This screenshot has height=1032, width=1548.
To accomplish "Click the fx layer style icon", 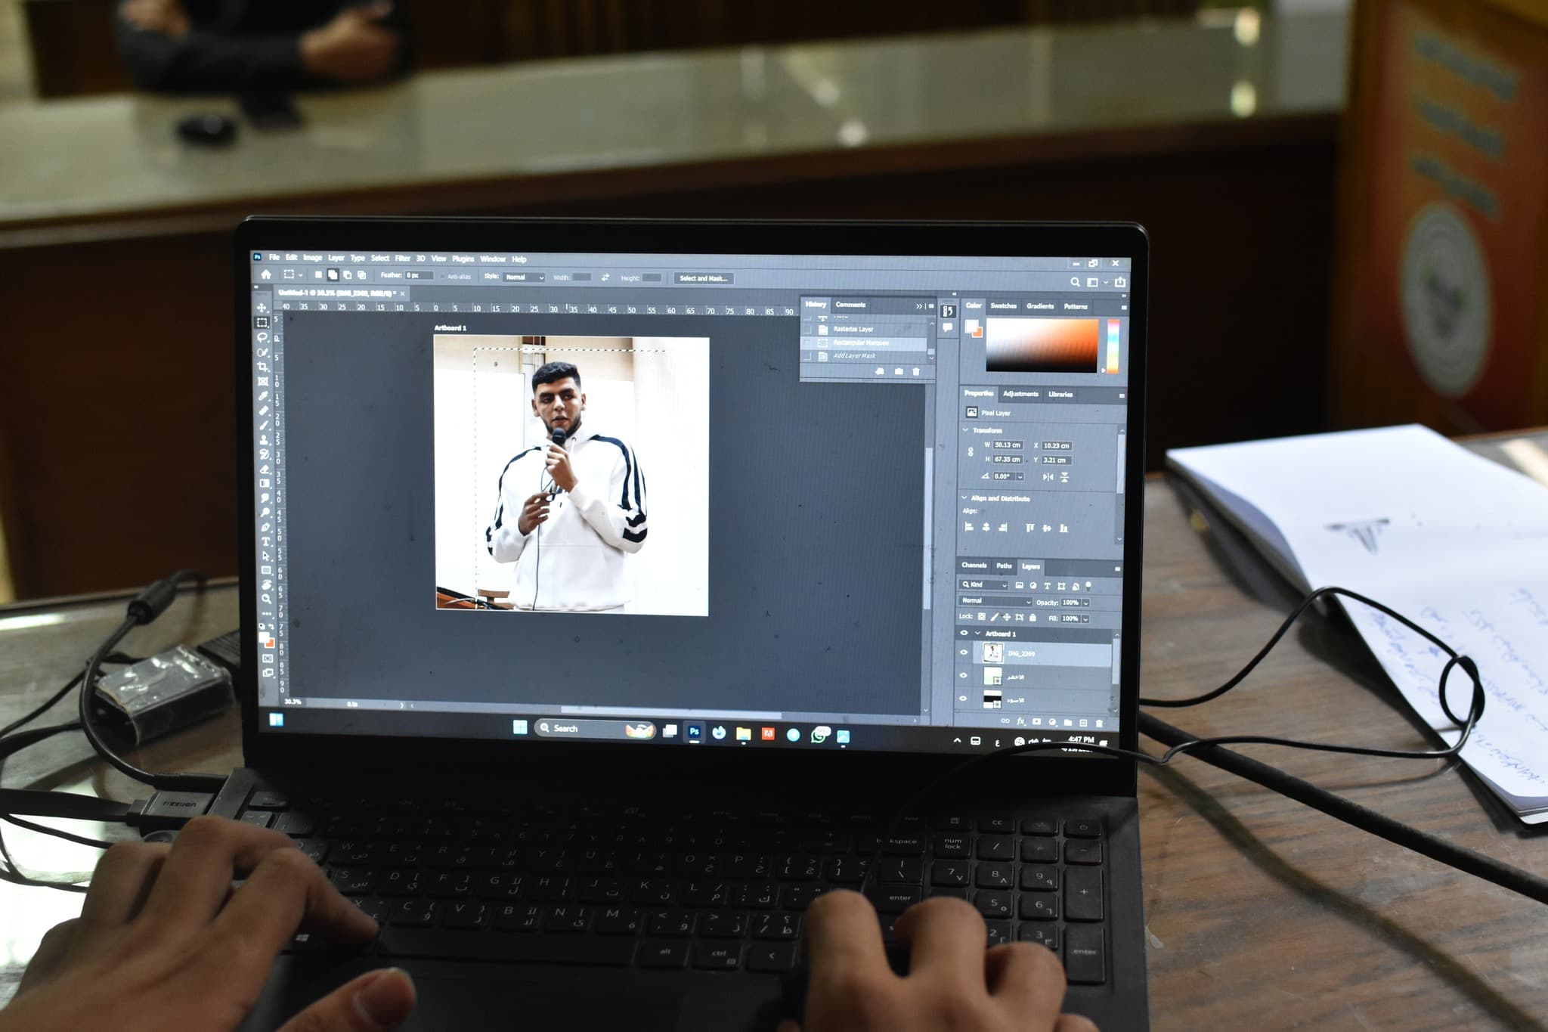I will click(x=1020, y=722).
